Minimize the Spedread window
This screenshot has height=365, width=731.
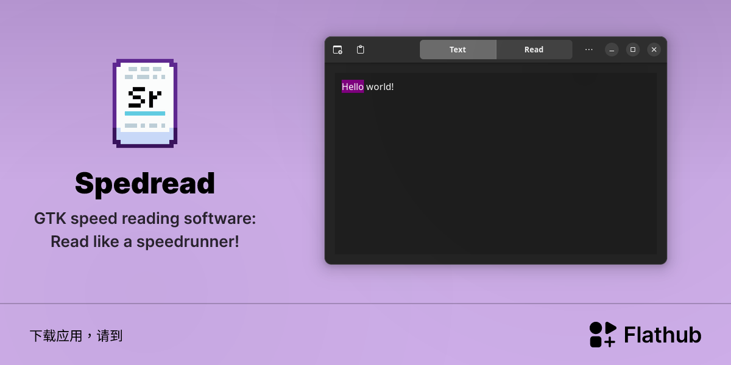612,50
